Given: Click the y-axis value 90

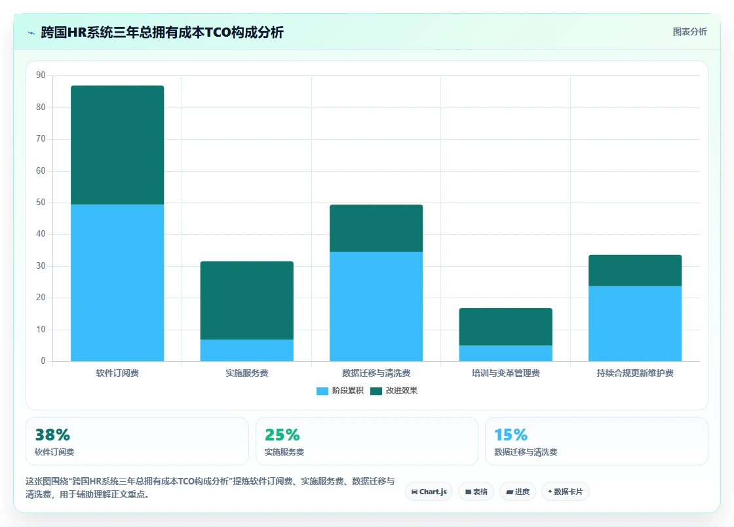Looking at the screenshot, I should point(41,75).
